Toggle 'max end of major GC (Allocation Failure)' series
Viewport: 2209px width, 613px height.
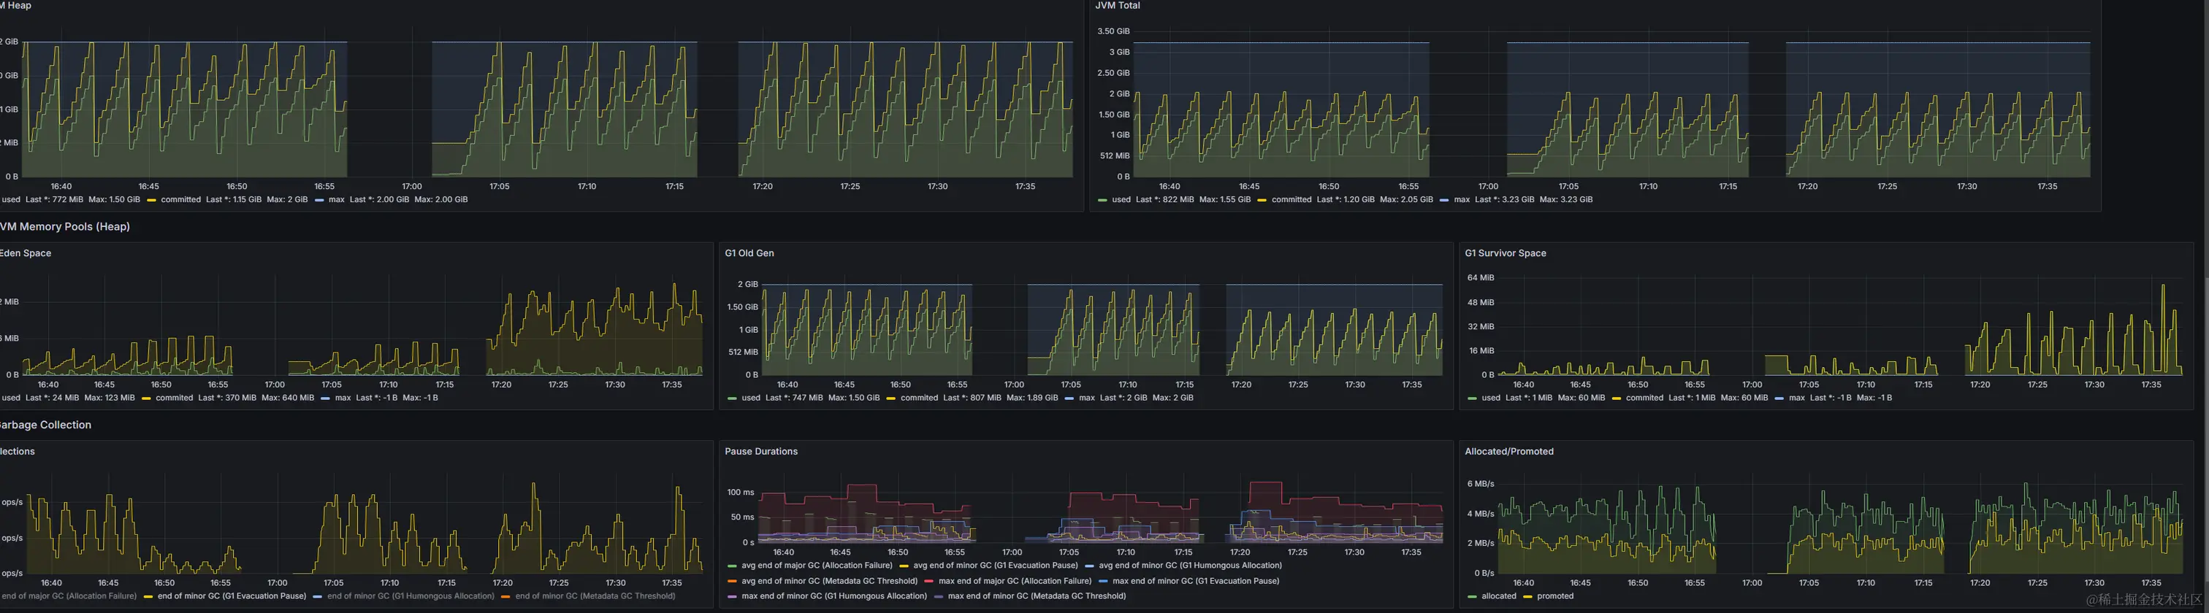pyautogui.click(x=1015, y=582)
